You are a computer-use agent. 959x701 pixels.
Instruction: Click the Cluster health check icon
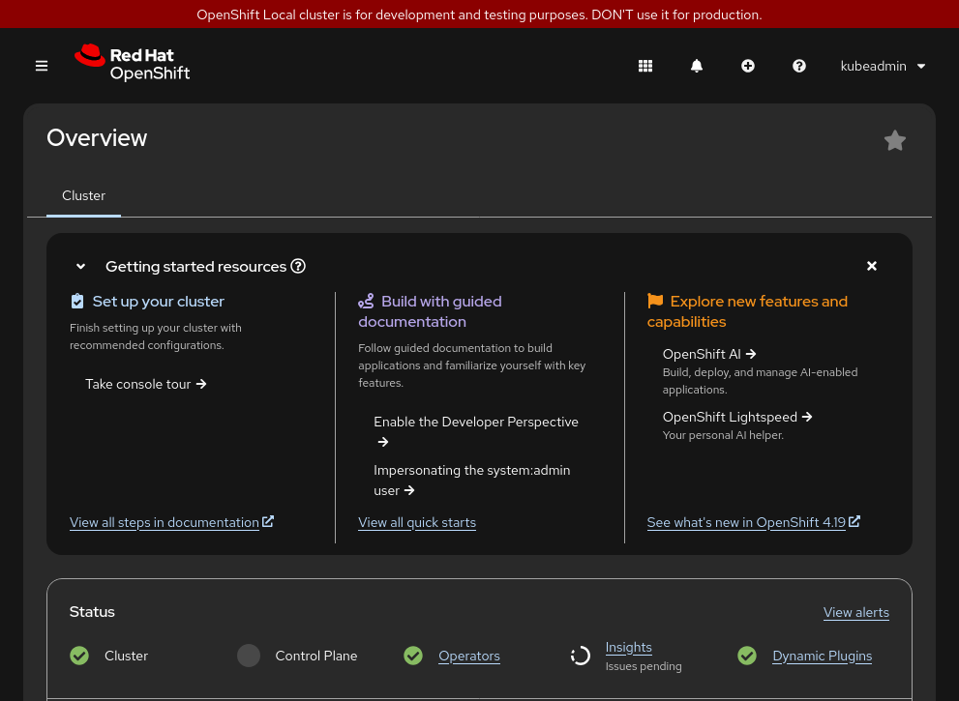tap(79, 656)
